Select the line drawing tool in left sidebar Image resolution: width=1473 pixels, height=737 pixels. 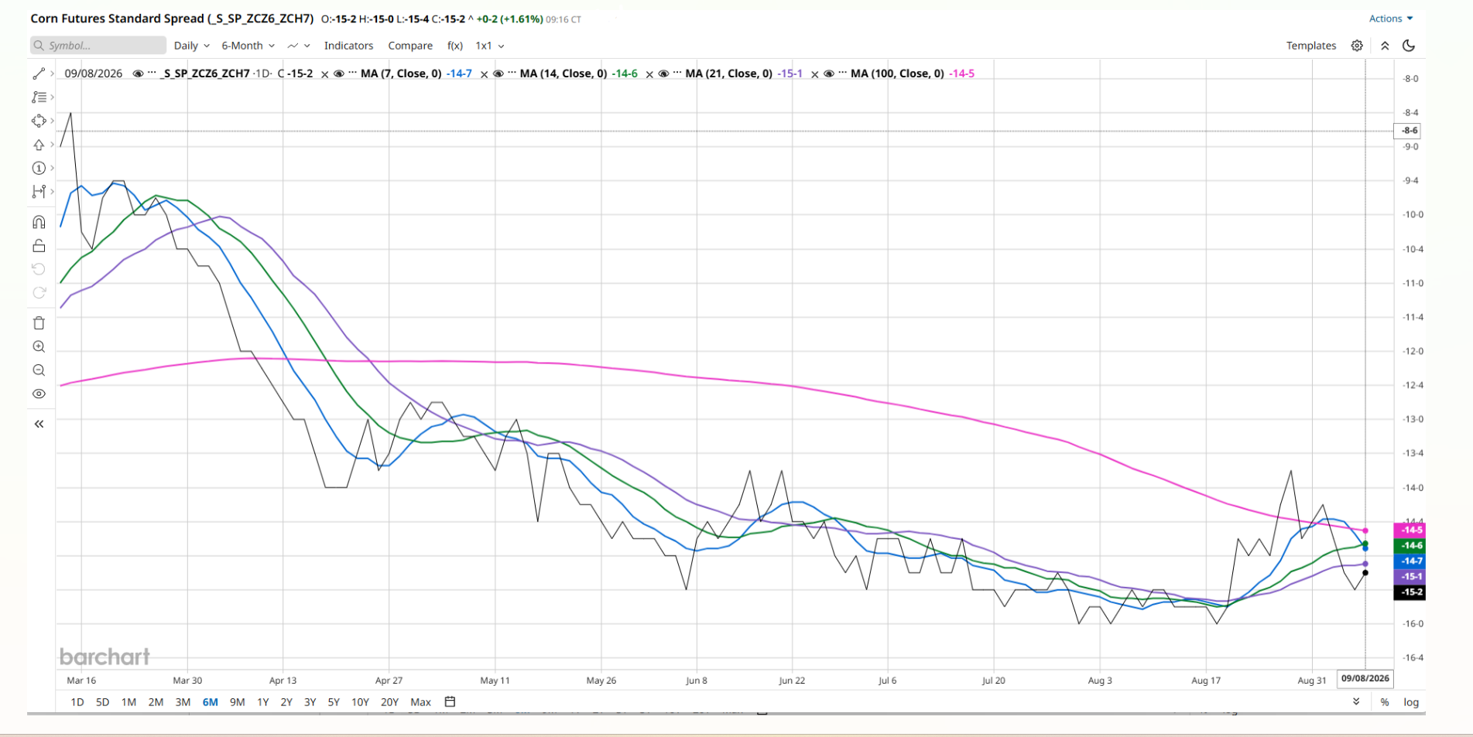pyautogui.click(x=39, y=73)
